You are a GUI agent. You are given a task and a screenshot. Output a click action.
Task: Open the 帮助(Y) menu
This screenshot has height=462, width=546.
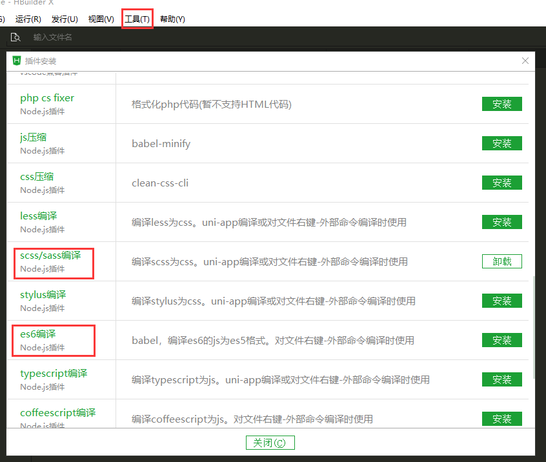[172, 19]
